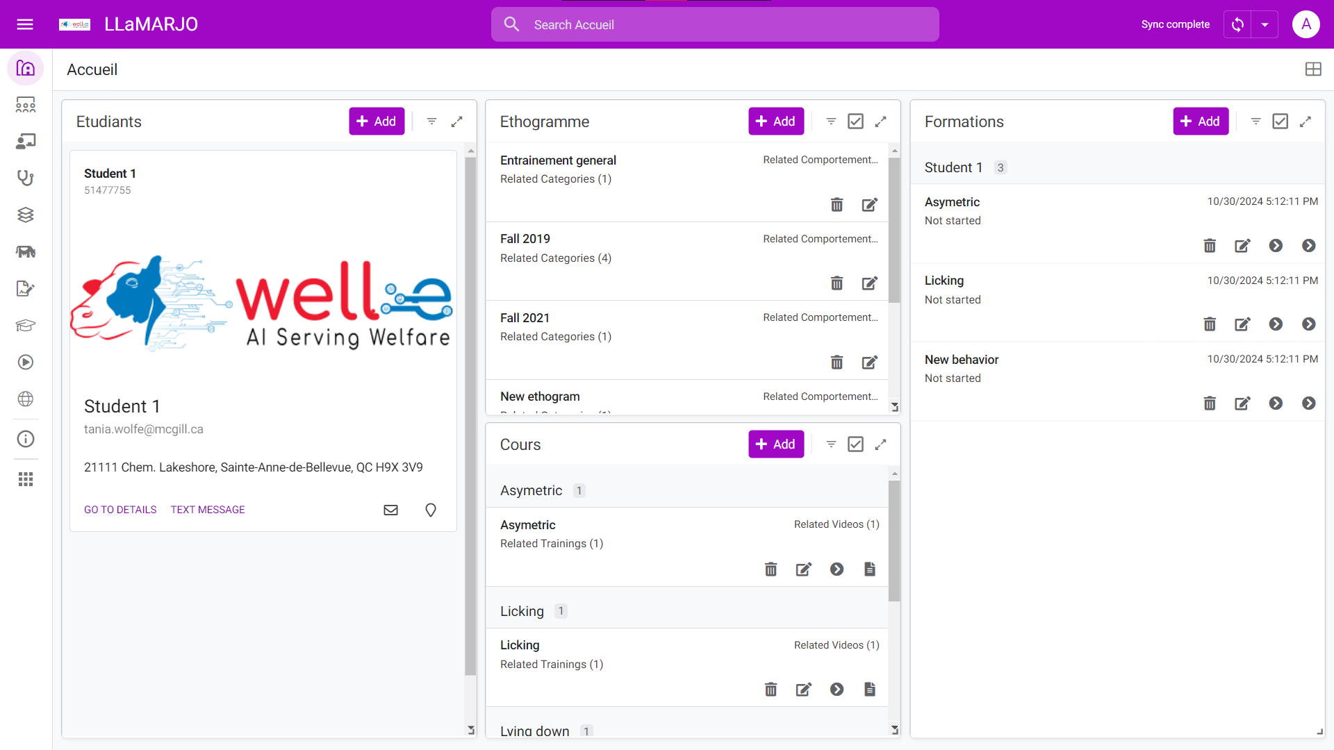Open the videos play section in the sidebar

point(25,362)
